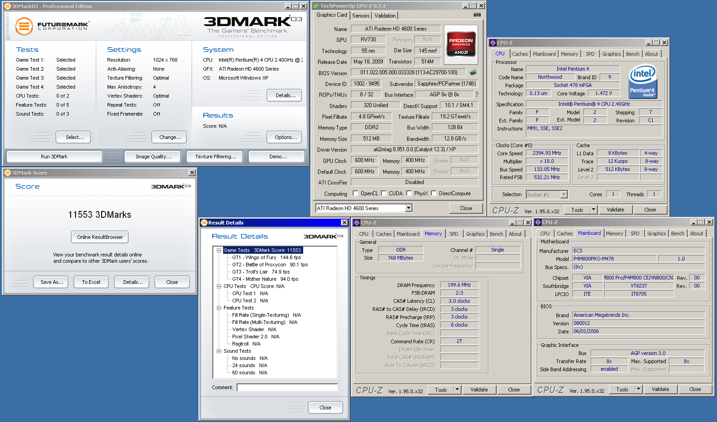Click the Intel Pentium 4 logo in CPU-Z
The width and height of the screenshot is (717, 422).
643,82
